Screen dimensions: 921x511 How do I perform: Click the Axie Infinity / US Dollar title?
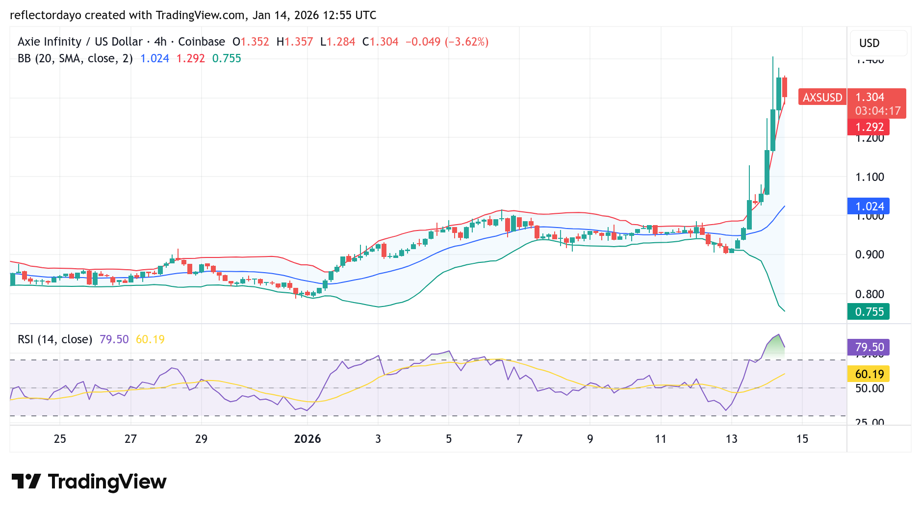pyautogui.click(x=80, y=42)
